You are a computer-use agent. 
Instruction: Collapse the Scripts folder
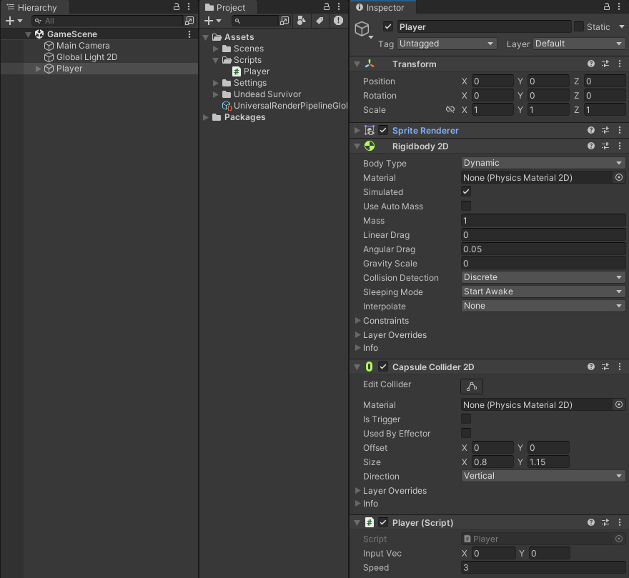click(215, 60)
